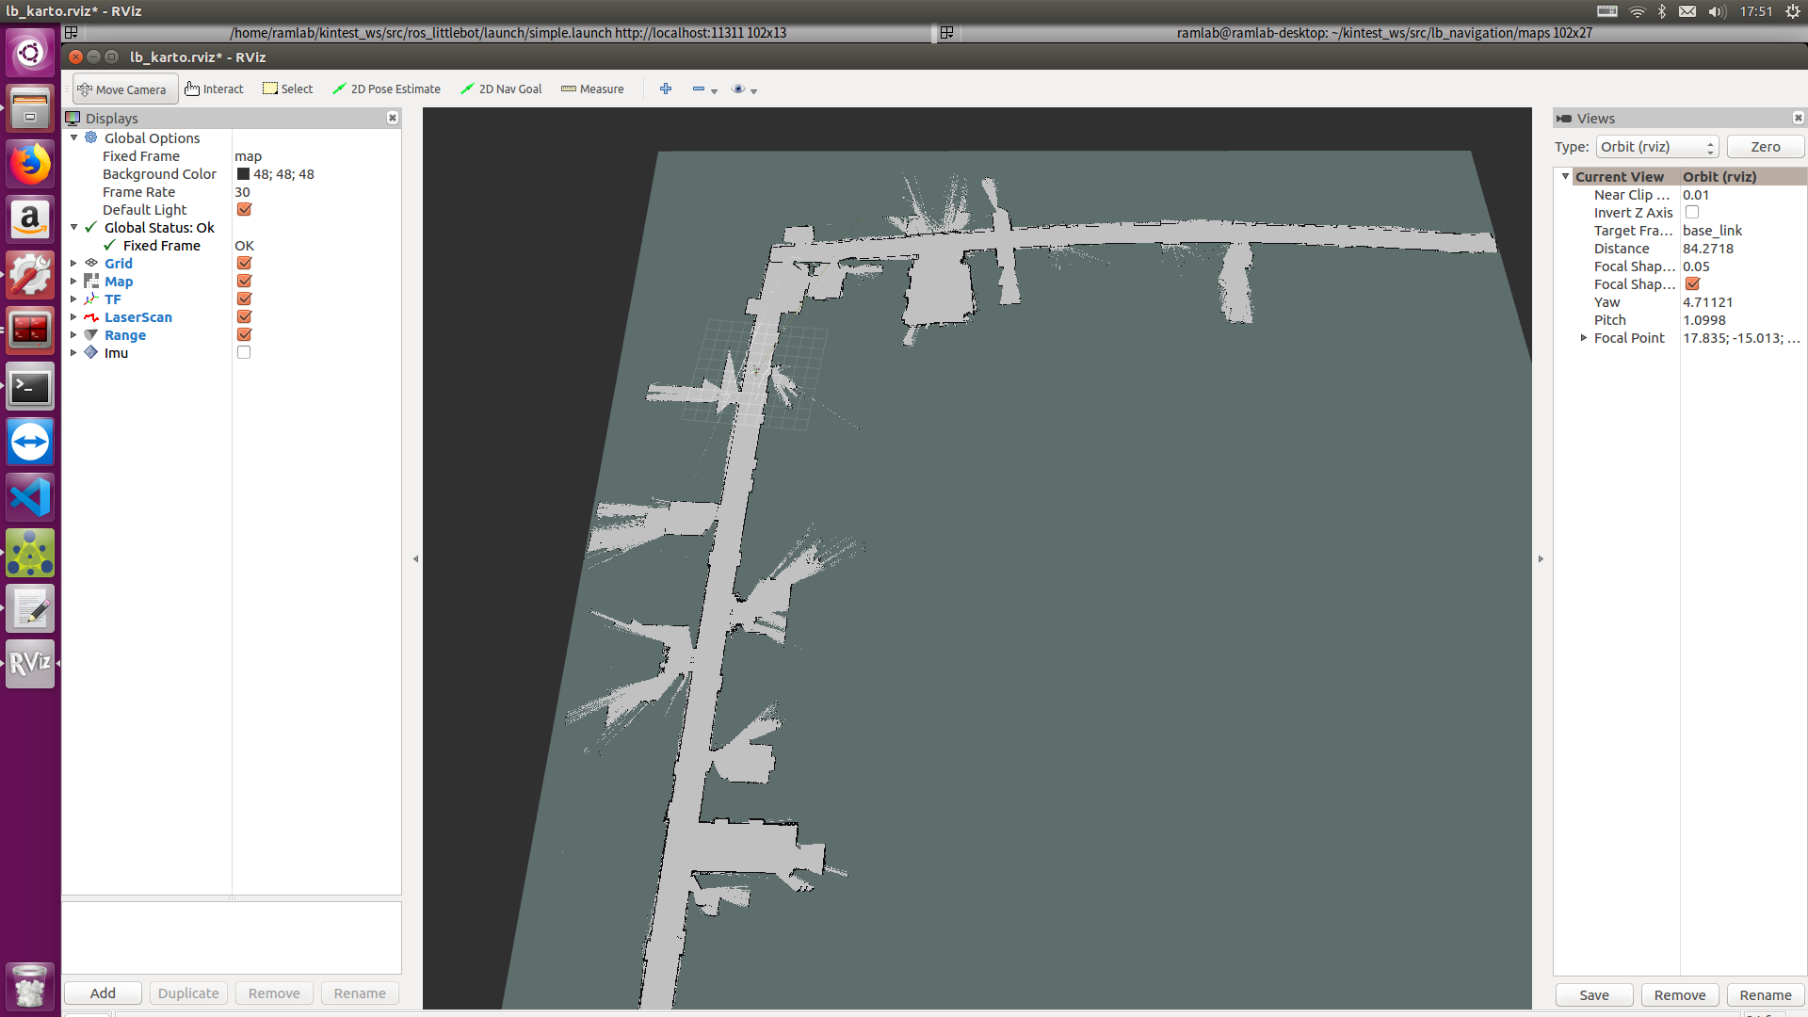Activate the Interact tool
Viewport: 1808px width, 1017px height.
pyautogui.click(x=214, y=89)
